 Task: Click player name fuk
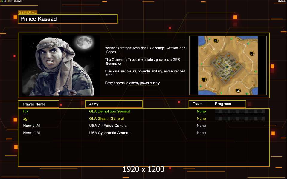coord(26,111)
